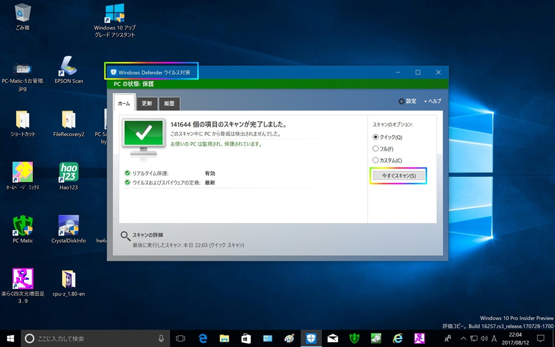Click the PC の状態: 保護 status bar
Screen dimensions: 555x347
tap(277, 84)
